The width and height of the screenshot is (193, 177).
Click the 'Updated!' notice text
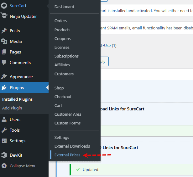tap(91, 169)
